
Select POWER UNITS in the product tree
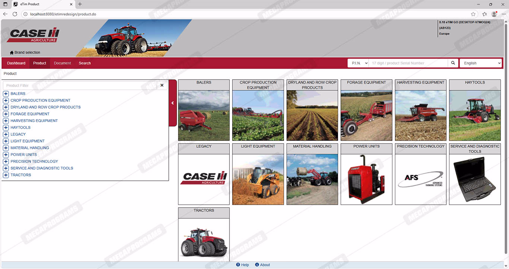coord(24,155)
